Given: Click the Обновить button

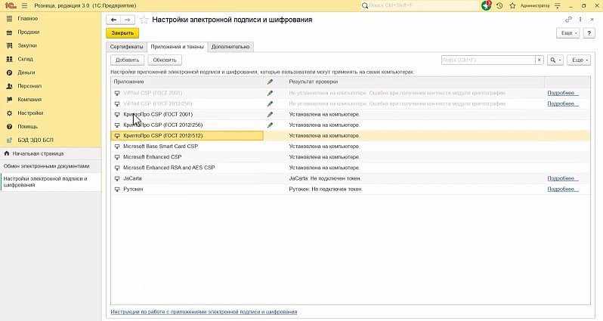Looking at the screenshot, I should click(x=165, y=60).
